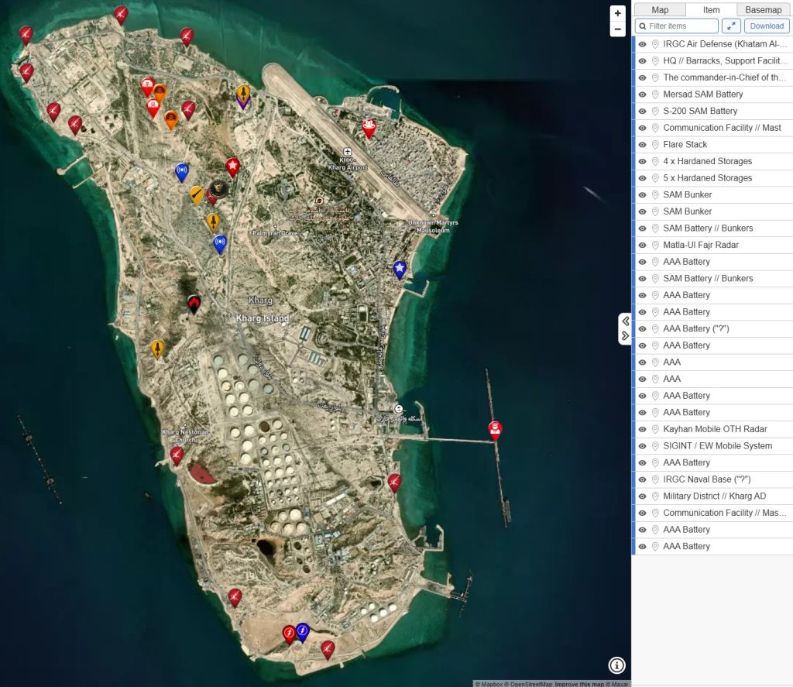
Task: Open the Basemap tab
Action: (763, 10)
